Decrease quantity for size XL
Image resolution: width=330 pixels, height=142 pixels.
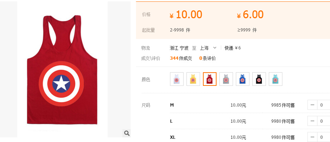[312, 137]
